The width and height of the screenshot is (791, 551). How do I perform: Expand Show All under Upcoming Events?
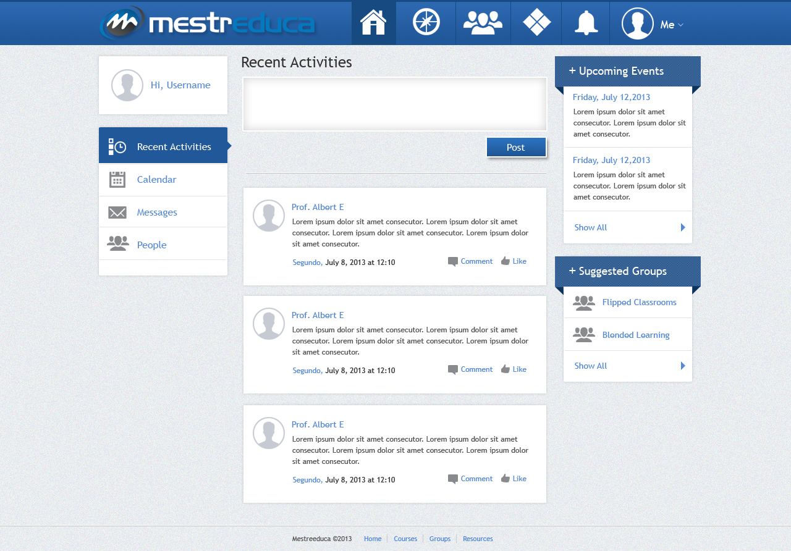(590, 227)
